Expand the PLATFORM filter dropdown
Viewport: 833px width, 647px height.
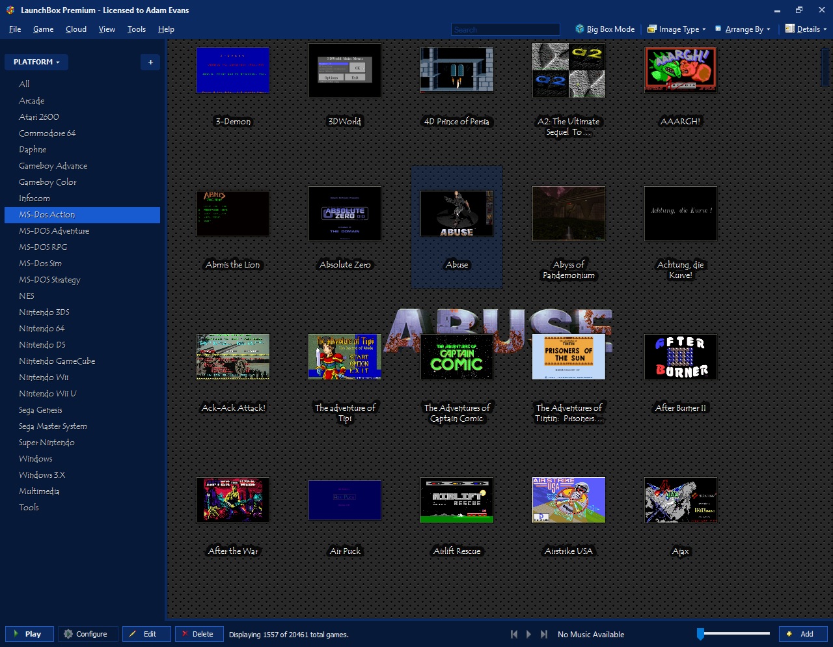pos(36,62)
